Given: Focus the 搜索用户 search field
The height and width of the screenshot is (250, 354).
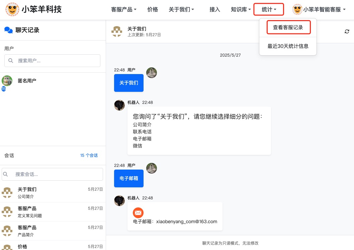Looking at the screenshot, I should [x=53, y=61].
